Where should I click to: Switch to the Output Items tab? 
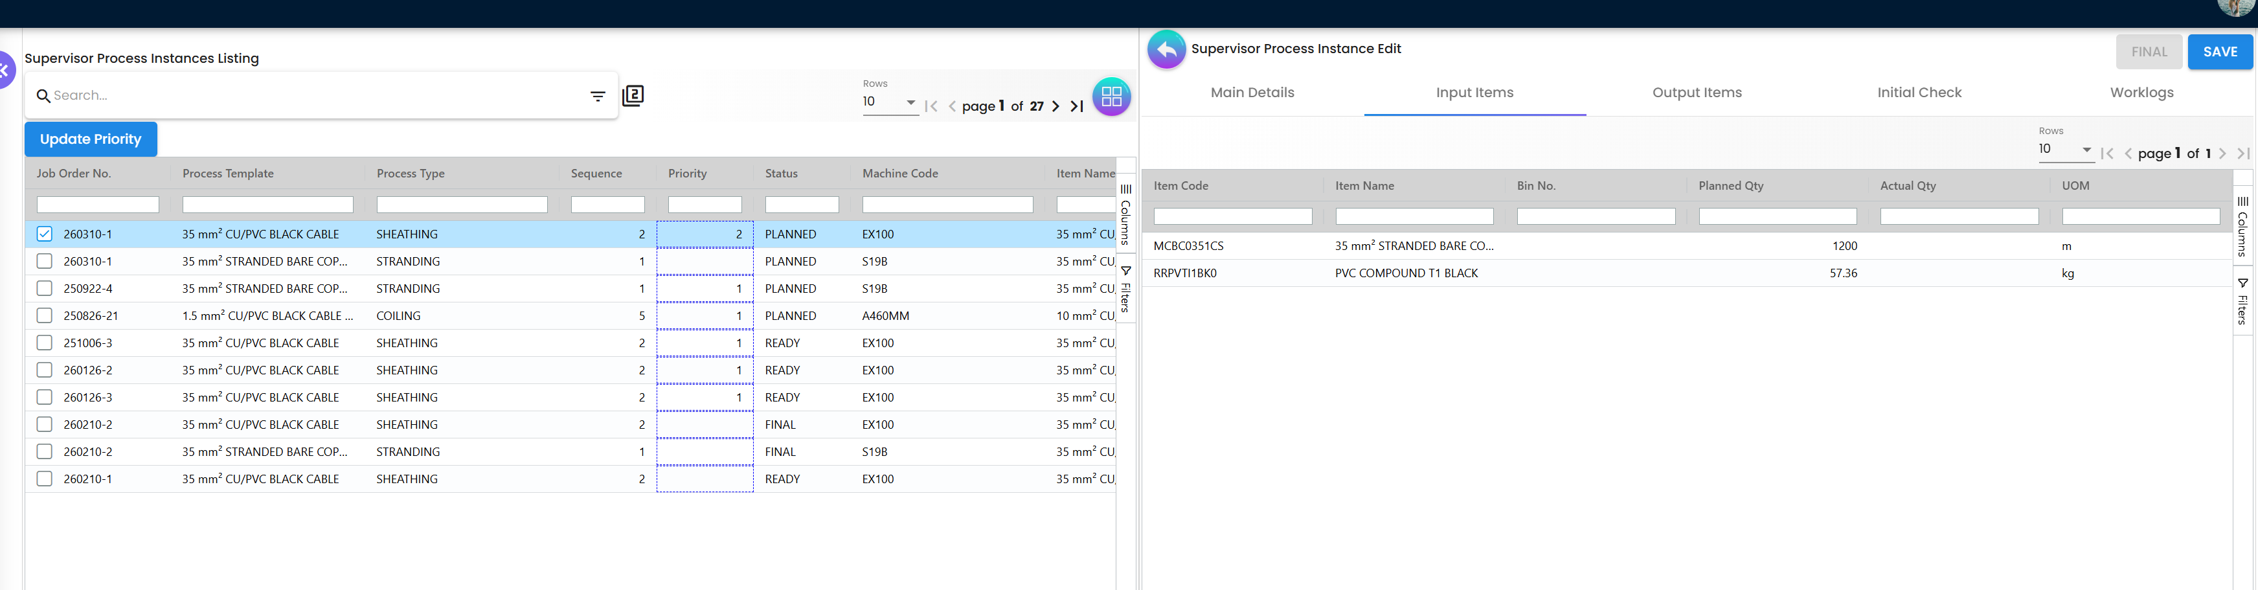coord(1696,93)
